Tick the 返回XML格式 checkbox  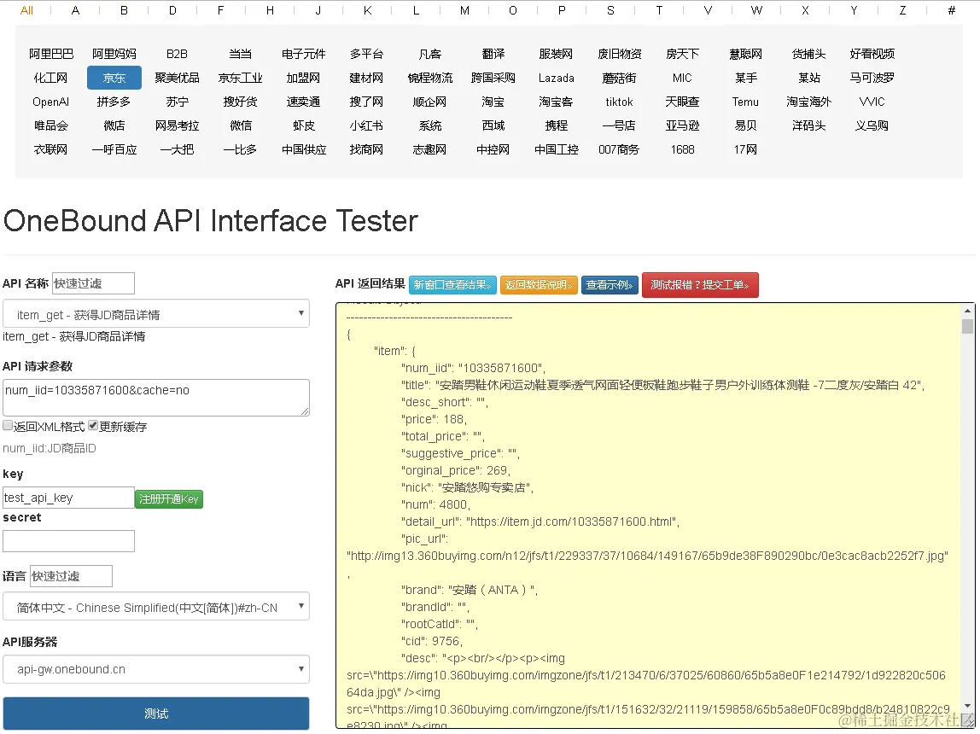pos(8,425)
